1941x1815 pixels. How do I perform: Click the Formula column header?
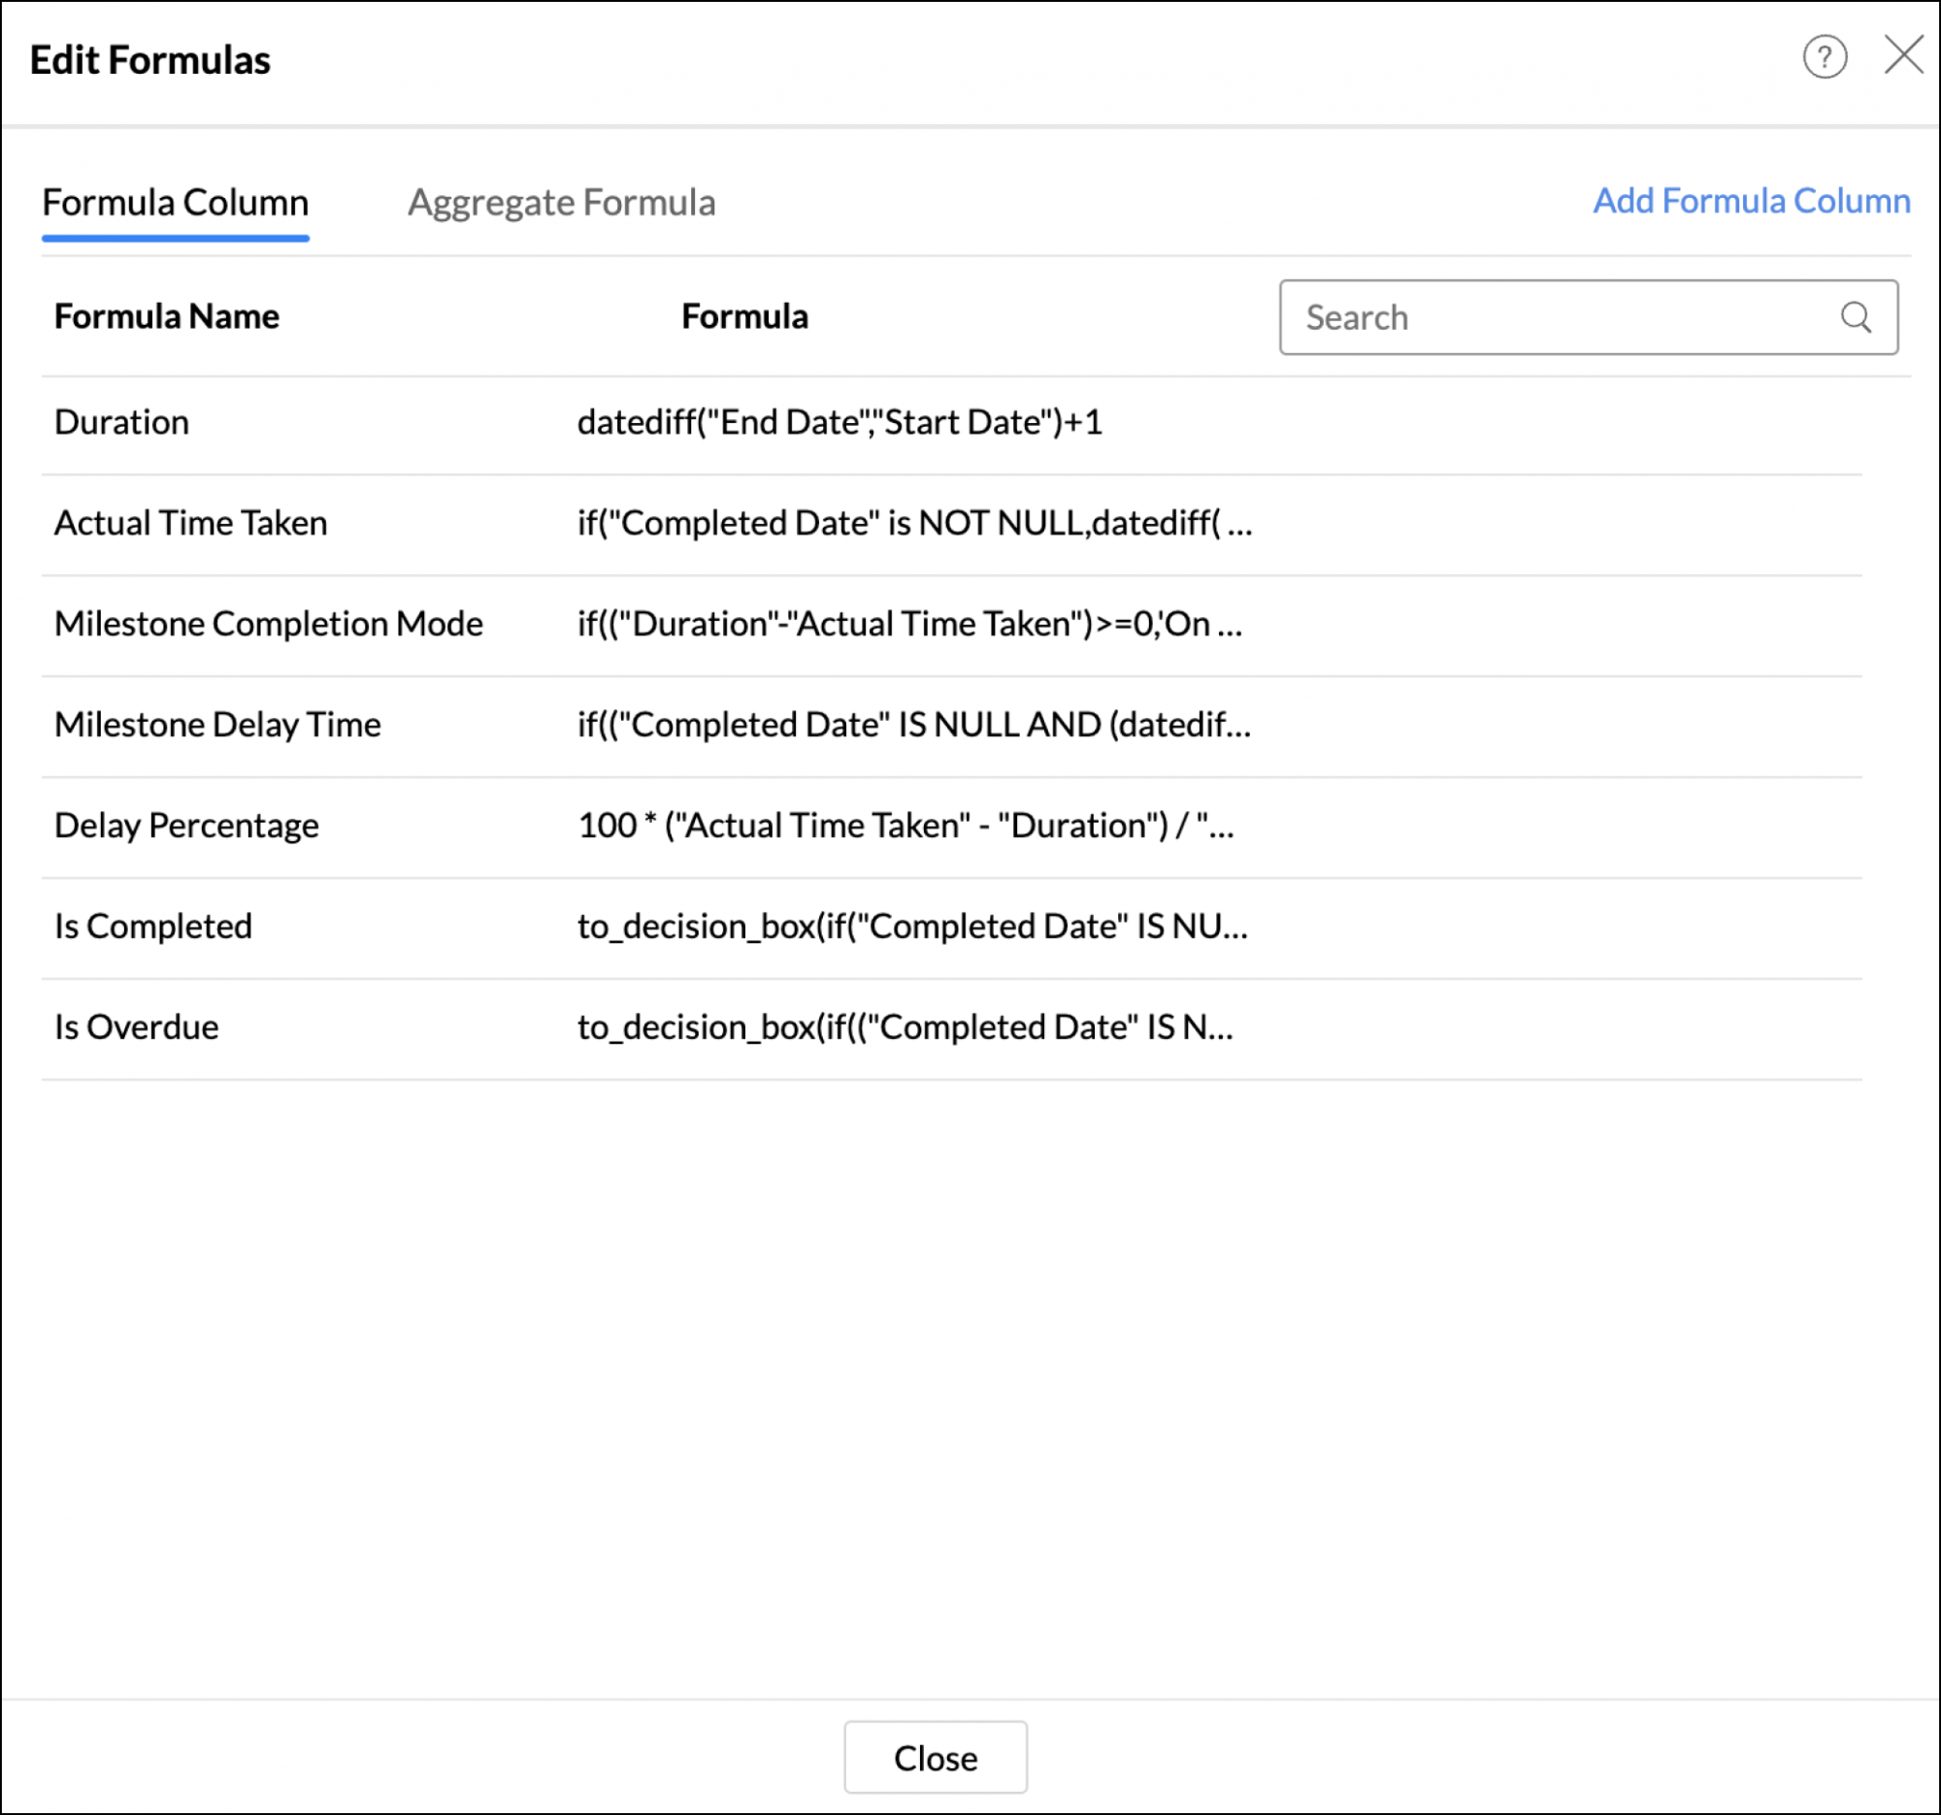[x=744, y=317]
